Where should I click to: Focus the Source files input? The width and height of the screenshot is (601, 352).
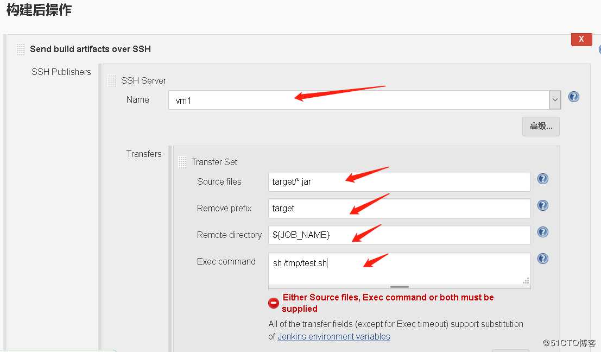point(400,182)
